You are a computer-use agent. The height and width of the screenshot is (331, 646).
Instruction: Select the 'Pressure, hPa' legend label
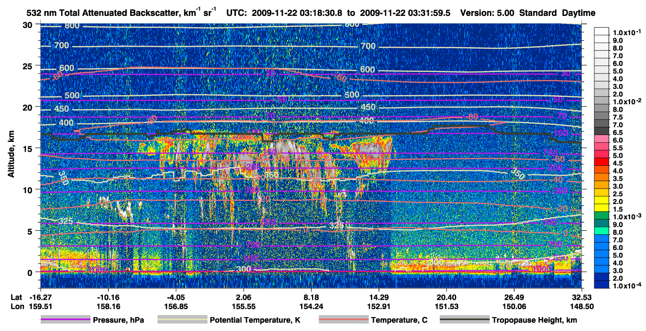118,320
